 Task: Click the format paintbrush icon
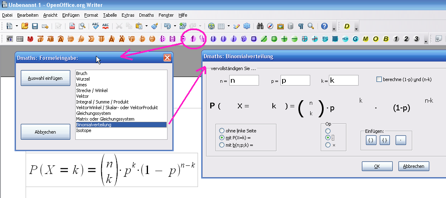click(154, 26)
